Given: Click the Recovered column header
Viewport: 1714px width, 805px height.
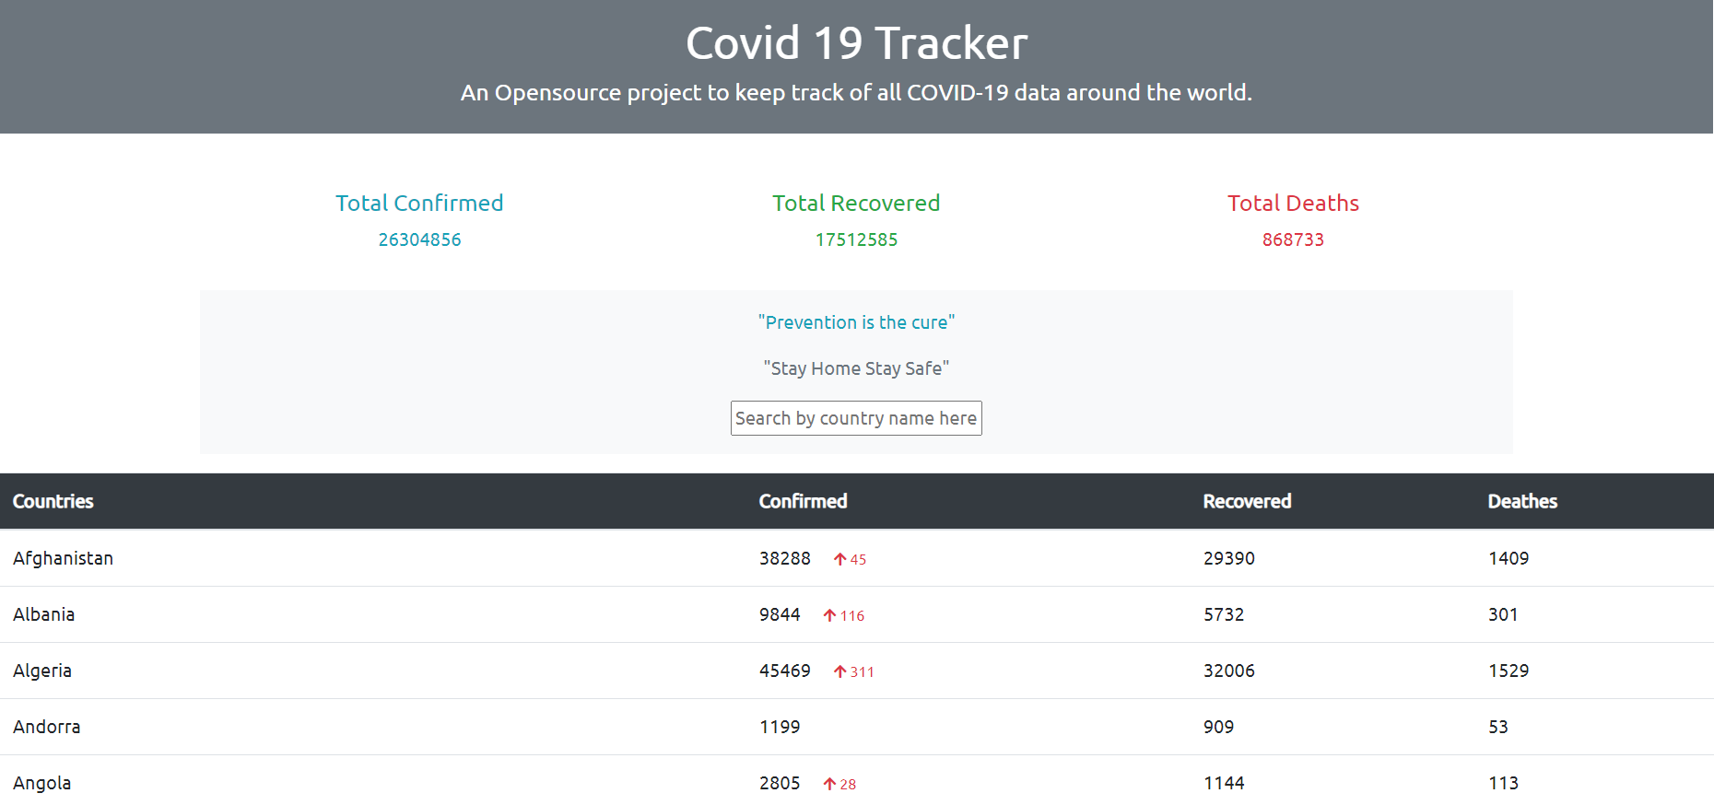Looking at the screenshot, I should (1247, 501).
